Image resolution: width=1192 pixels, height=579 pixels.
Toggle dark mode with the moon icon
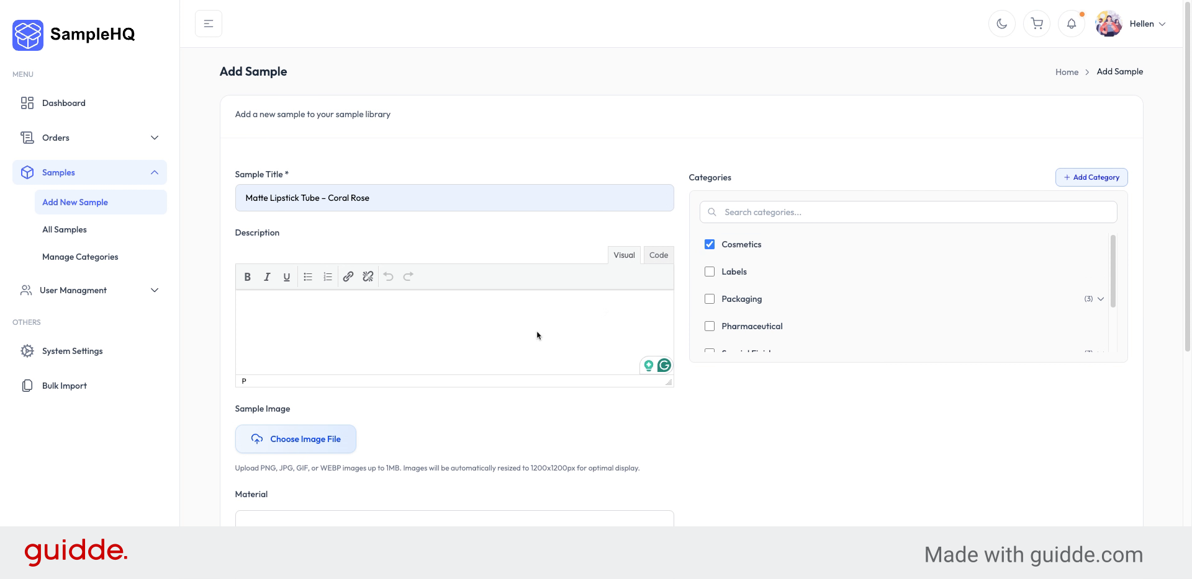(x=1001, y=24)
